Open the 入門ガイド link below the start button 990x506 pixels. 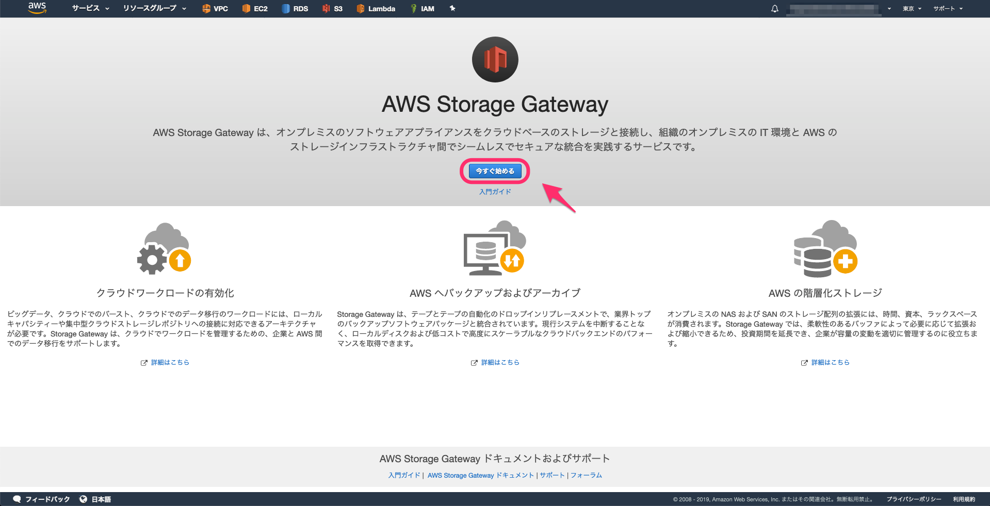tap(494, 191)
